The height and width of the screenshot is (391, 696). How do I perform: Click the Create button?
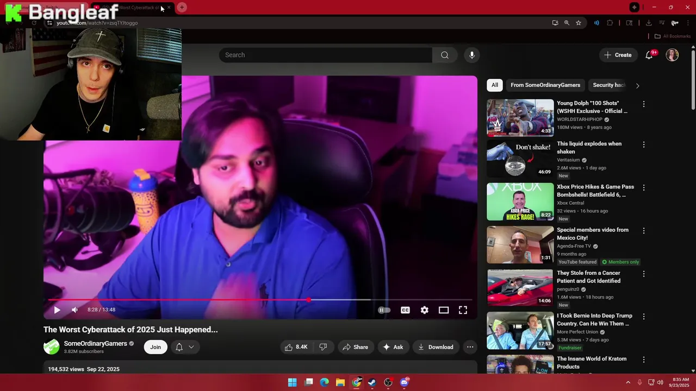click(618, 55)
